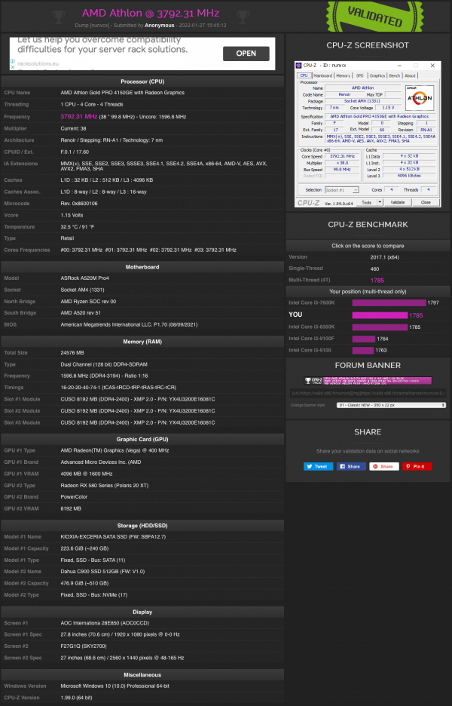Tweet the validation on Twitter

point(318,466)
